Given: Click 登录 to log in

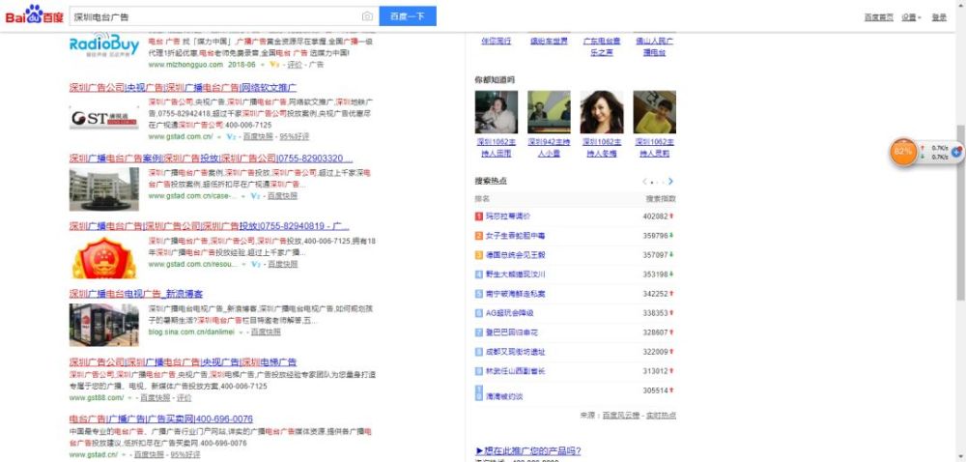Looking at the screenshot, I should click(x=939, y=17).
